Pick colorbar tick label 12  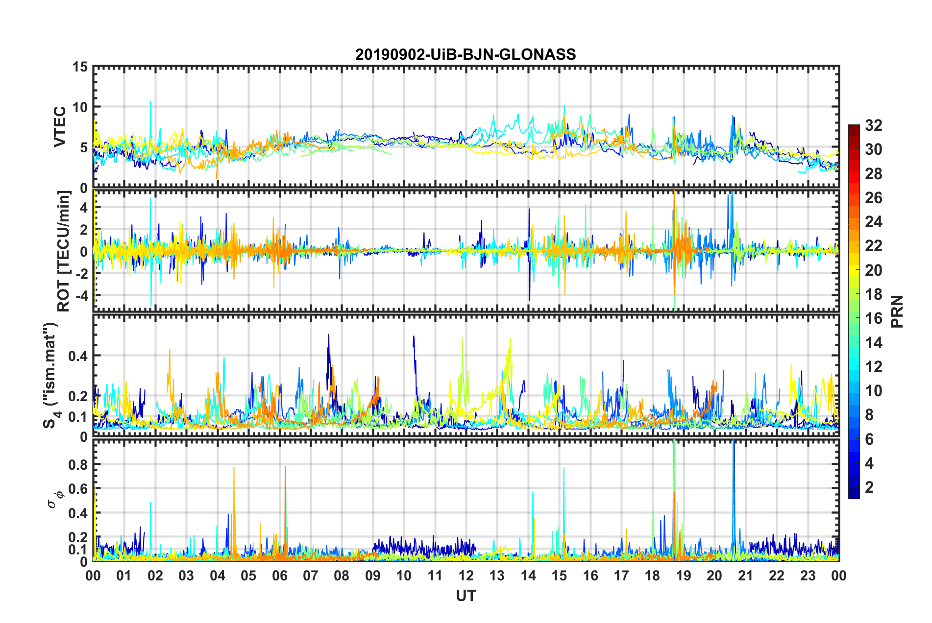click(x=873, y=367)
